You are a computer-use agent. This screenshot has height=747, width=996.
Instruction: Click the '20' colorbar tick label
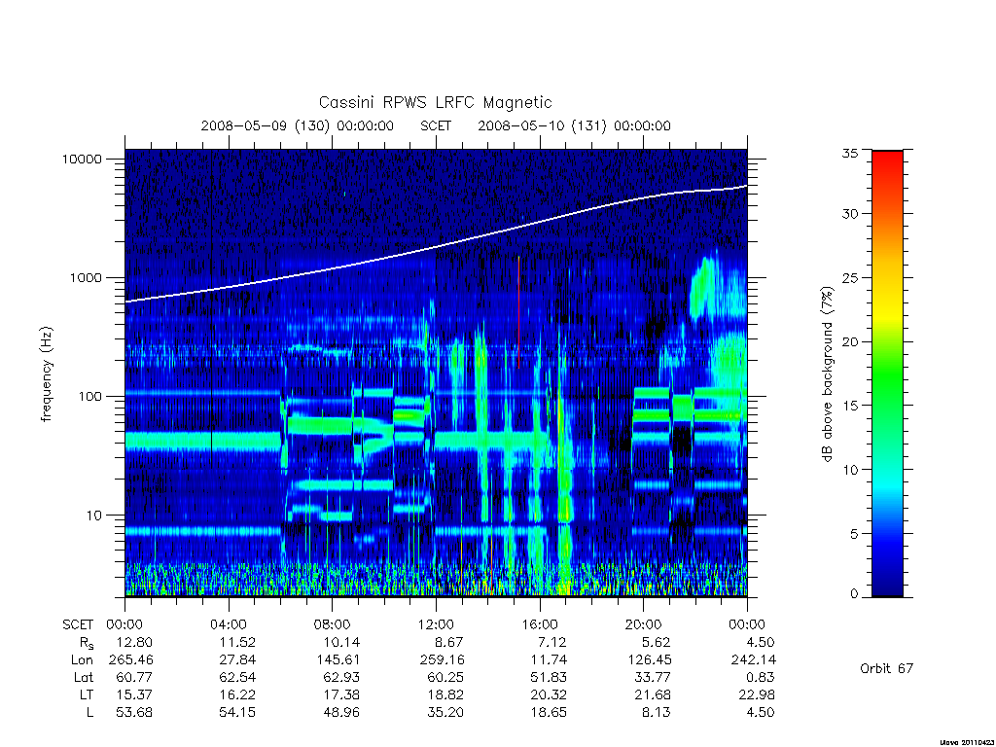click(x=849, y=341)
